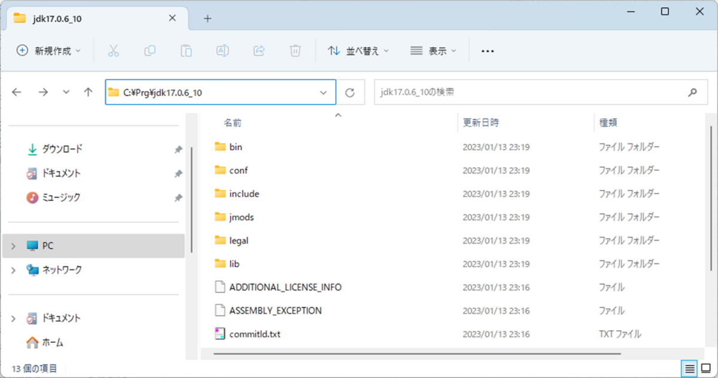This screenshot has width=718, height=378.
Task: Select the bin folder icon
Action: click(220, 146)
